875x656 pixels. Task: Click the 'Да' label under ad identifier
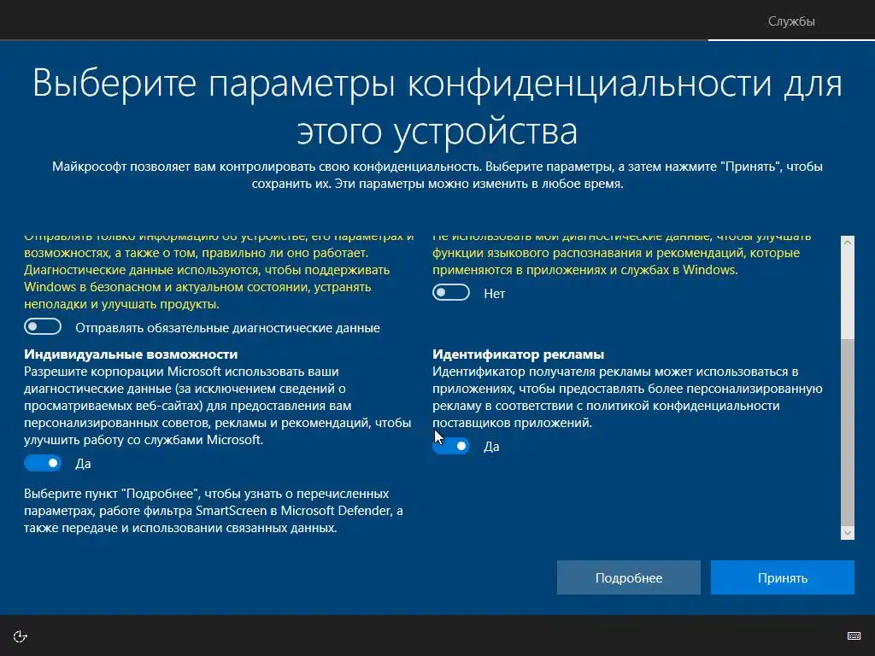coord(491,447)
